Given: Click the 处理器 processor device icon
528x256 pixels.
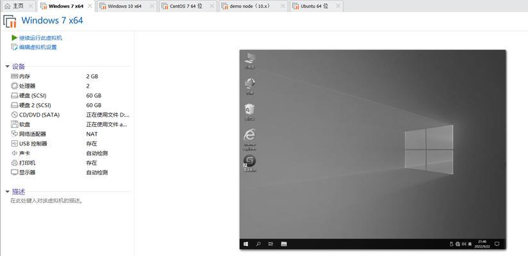Looking at the screenshot, I should click(15, 86).
